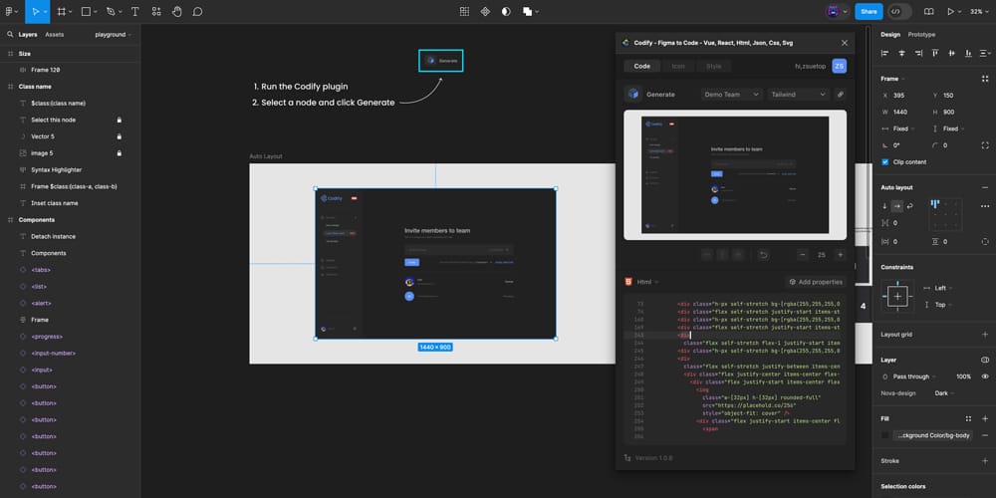The image size is (996, 498).
Task: Set auto layout direction to vertical
Action: point(884,206)
